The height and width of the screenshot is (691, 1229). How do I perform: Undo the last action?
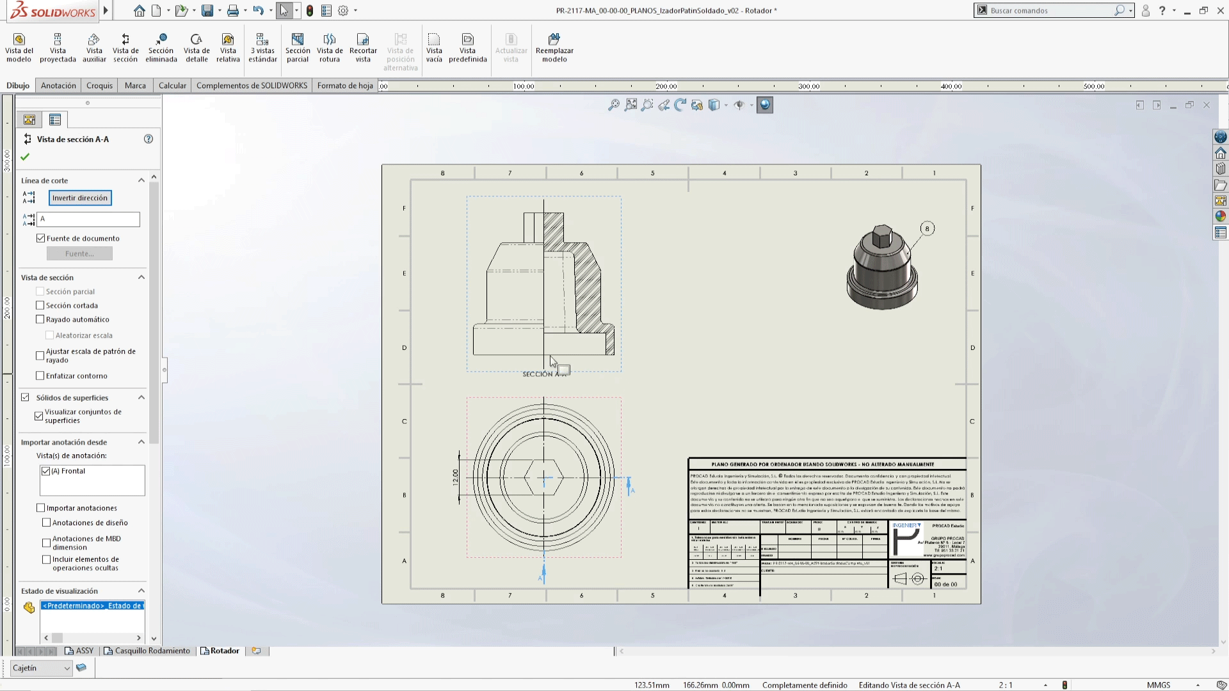(258, 11)
